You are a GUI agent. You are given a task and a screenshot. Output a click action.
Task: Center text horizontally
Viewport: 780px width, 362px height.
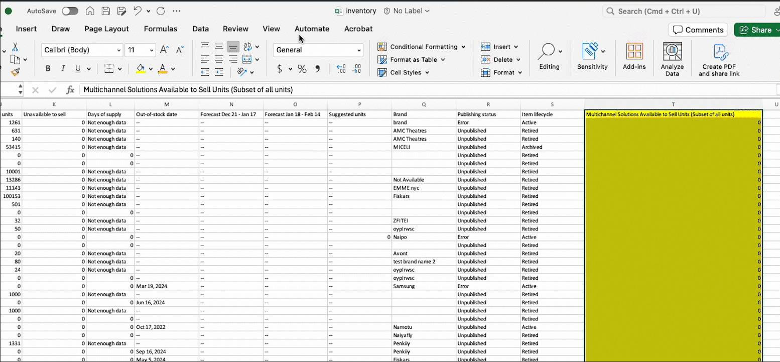point(219,59)
